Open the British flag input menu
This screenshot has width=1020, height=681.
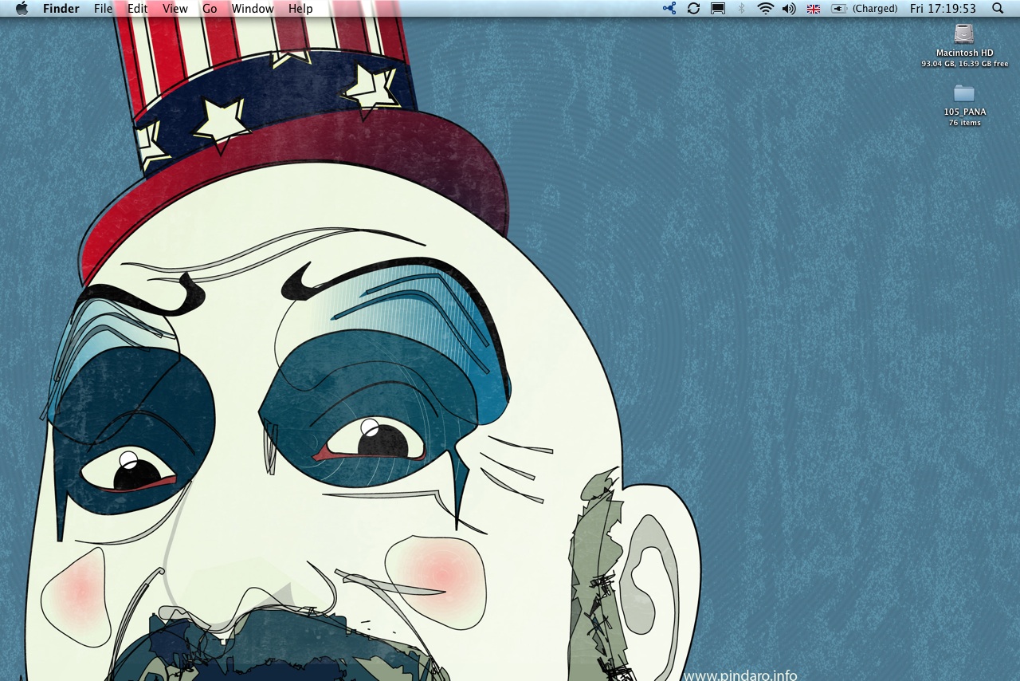tap(814, 9)
